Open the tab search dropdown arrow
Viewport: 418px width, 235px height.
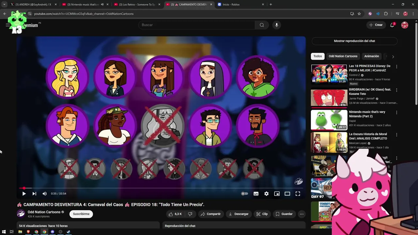coord(4,5)
